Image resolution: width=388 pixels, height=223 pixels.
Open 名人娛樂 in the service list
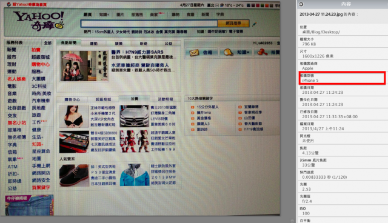click(16, 79)
